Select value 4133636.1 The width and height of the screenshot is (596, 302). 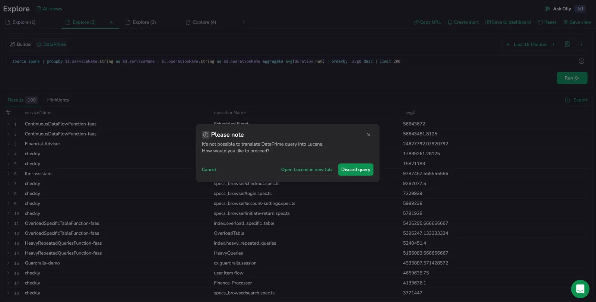pyautogui.click(x=414, y=283)
